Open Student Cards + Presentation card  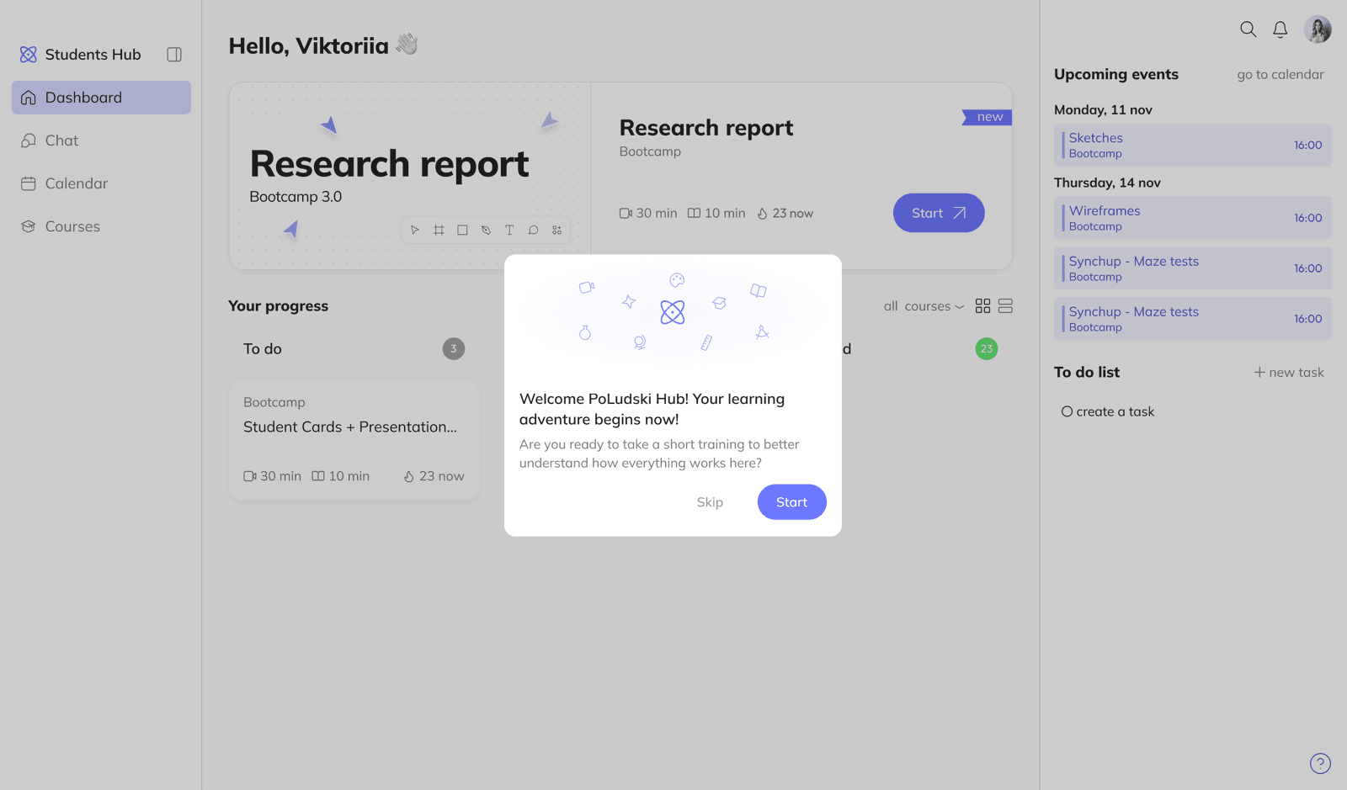[354, 440]
